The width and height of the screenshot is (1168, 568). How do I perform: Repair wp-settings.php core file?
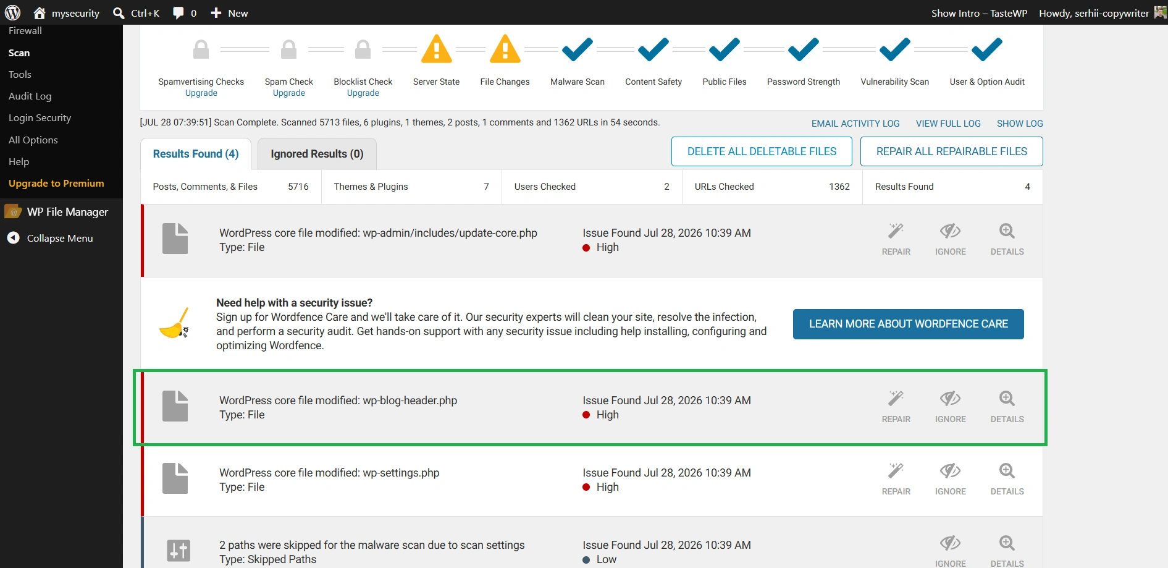[x=896, y=479]
